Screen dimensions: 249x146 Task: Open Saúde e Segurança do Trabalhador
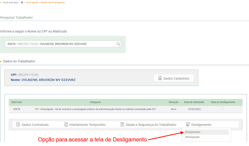pos(148,125)
